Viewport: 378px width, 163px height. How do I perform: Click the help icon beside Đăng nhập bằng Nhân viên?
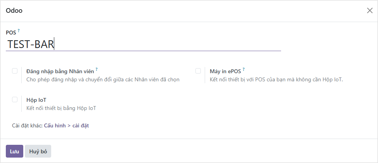pos(97,69)
